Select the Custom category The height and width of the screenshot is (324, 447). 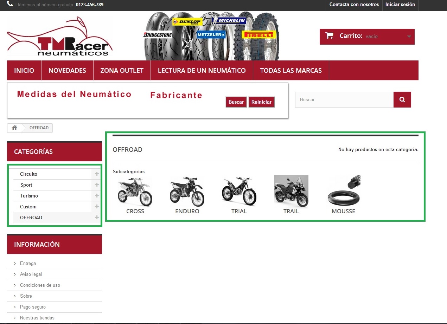[x=28, y=207]
